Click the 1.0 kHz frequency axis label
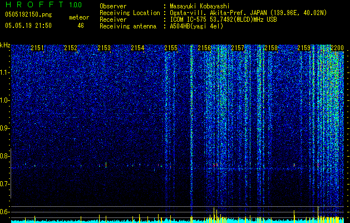This screenshot has width=350, height=223. (5, 100)
